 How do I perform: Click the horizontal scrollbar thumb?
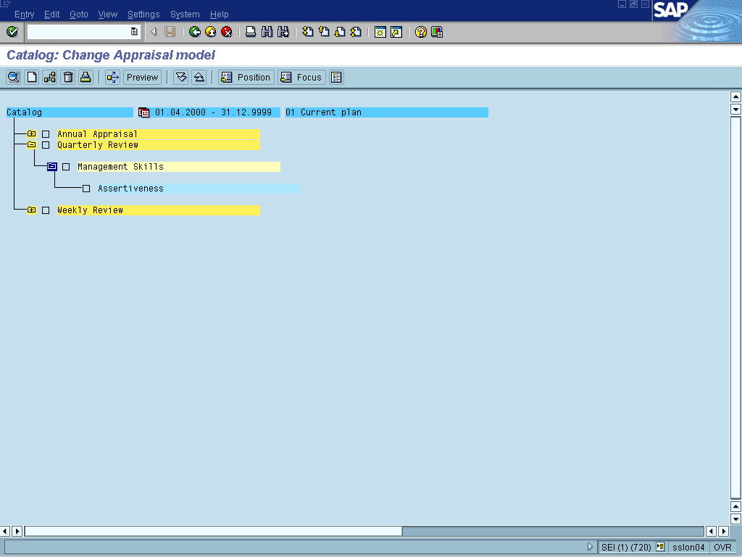[213, 531]
